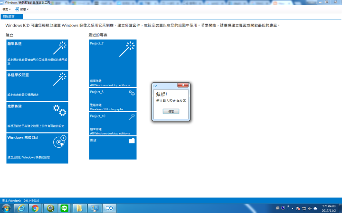Open the control panel icon on taskbar
This screenshot has width=342, height=213.
tap(95, 208)
